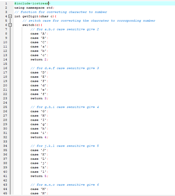Click on 'return 2;' statement
Image resolution: width=175 pixels, height=196 pixels.
coord(39,60)
